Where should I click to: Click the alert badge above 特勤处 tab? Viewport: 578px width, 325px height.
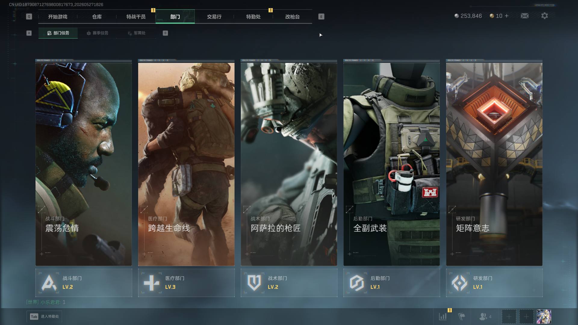pyautogui.click(x=271, y=10)
